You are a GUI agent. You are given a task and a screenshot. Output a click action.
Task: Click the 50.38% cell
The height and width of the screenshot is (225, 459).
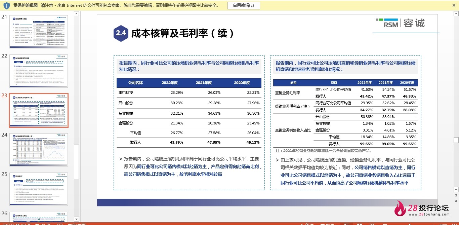click(x=367, y=117)
